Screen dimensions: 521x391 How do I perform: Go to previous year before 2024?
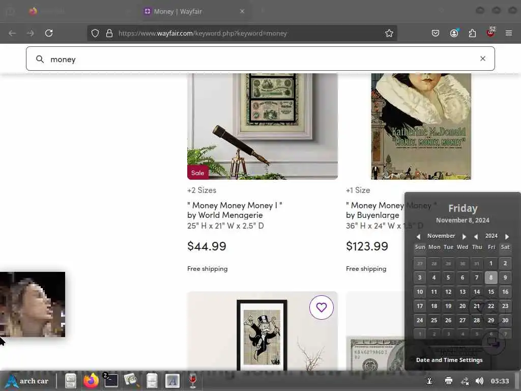[x=476, y=236]
